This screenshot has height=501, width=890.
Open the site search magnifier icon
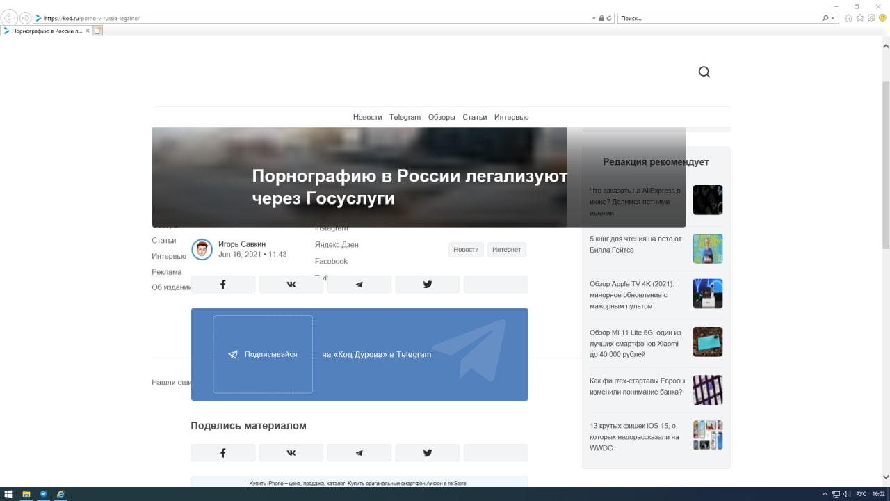704,72
